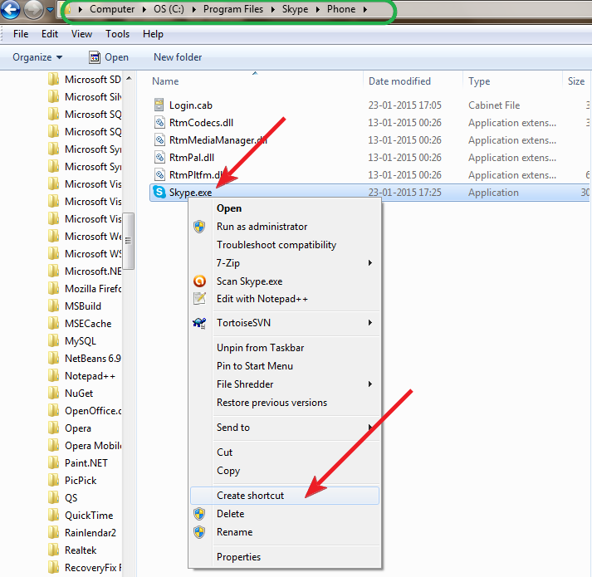Click the Notepad++ folder icon in tree

click(x=53, y=376)
